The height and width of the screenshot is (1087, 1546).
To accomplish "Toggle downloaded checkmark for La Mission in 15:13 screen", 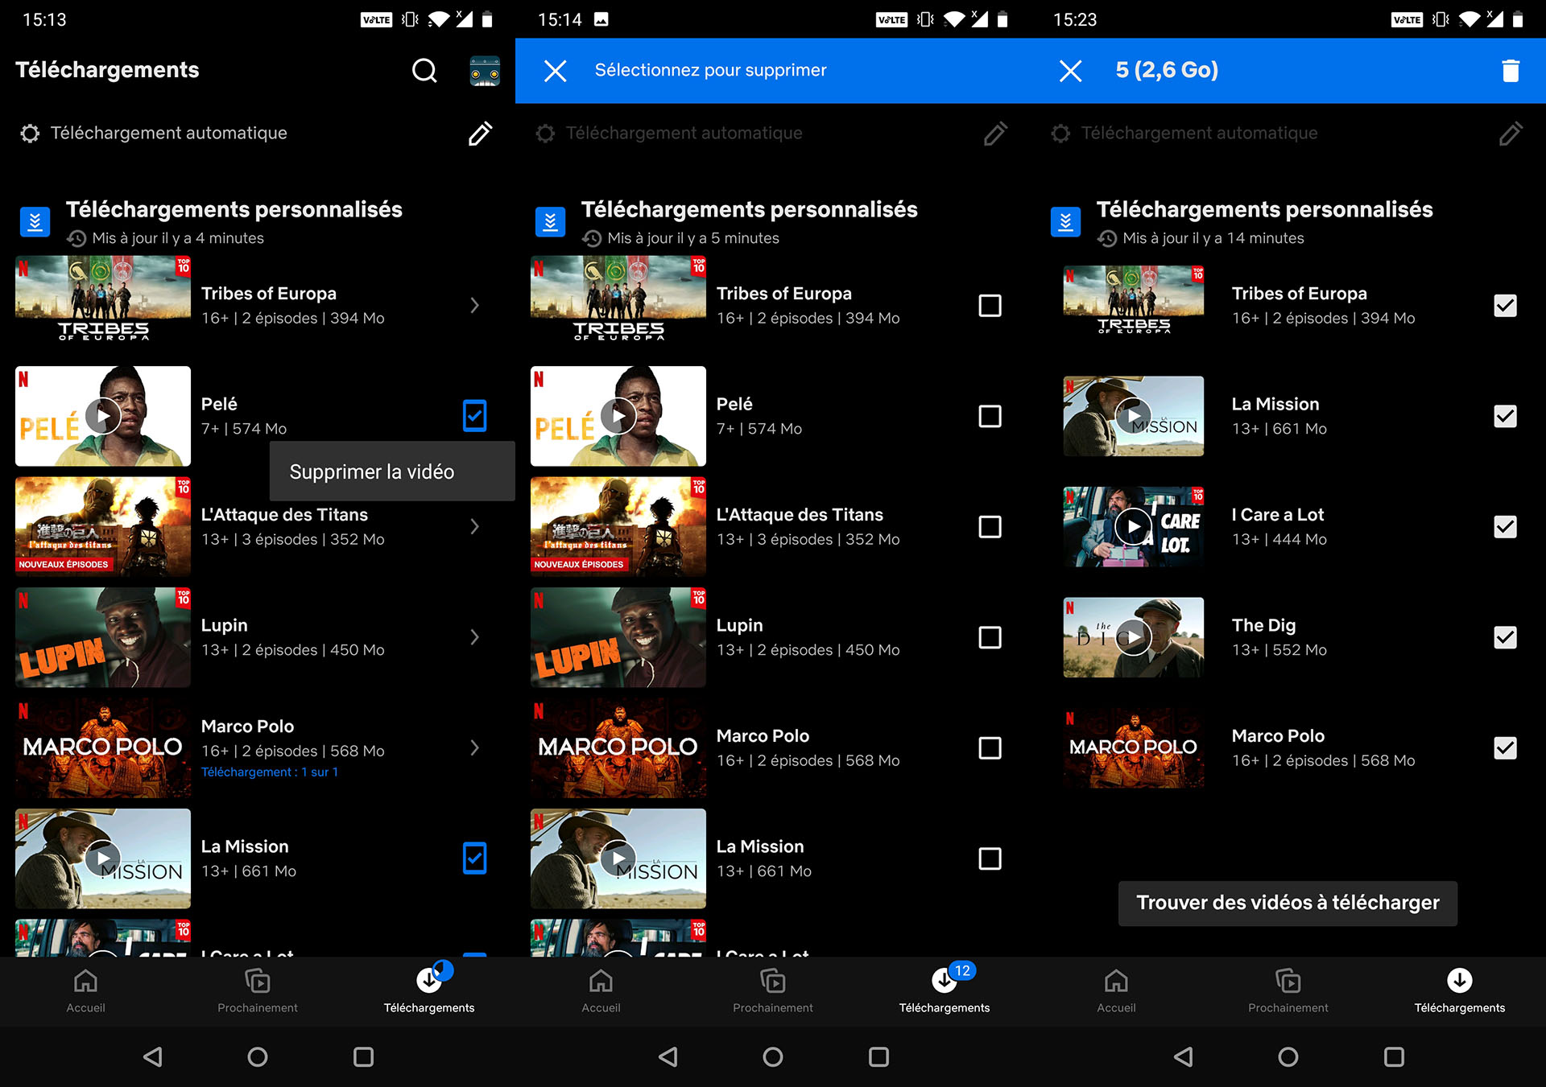I will (x=474, y=858).
